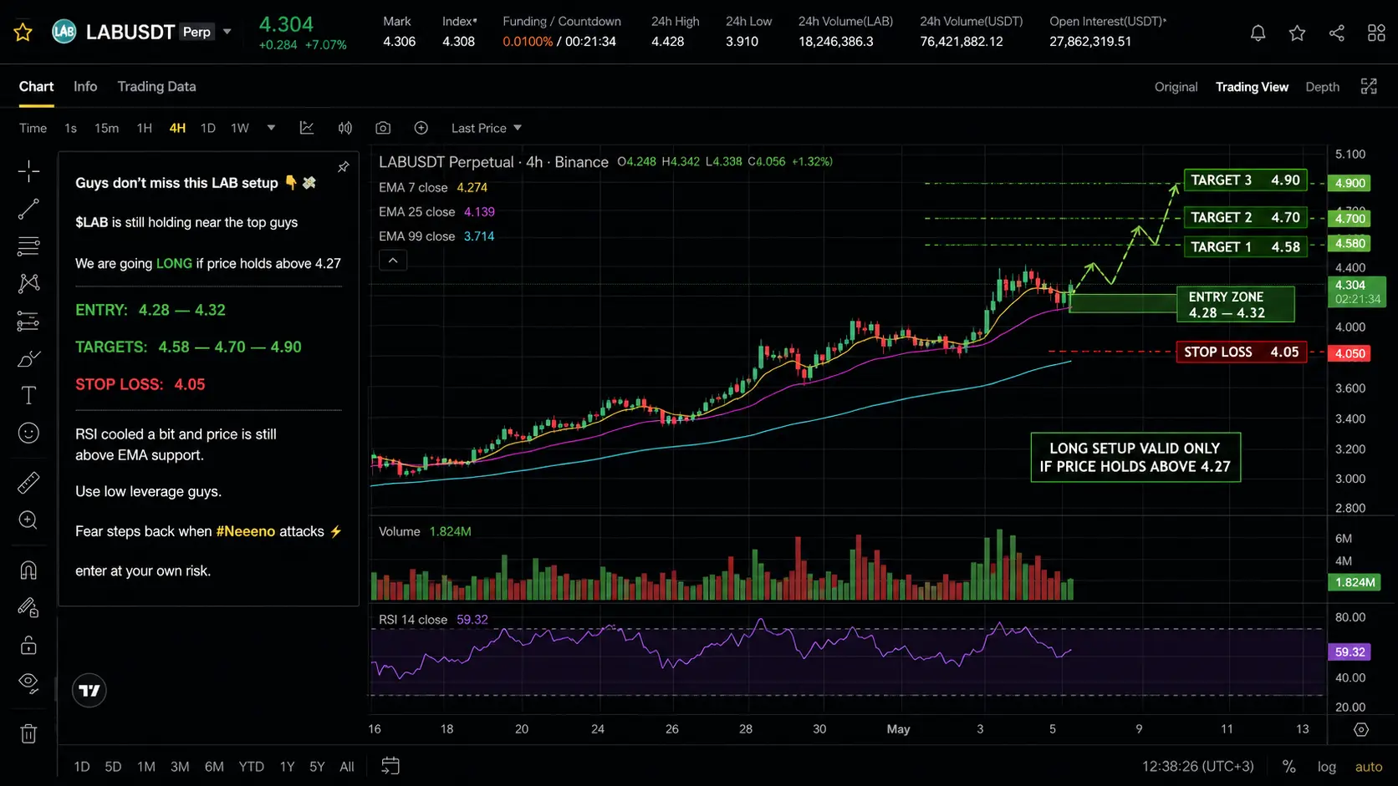The image size is (1398, 786).
Task: Open the Last Price dropdown
Action: coord(486,128)
